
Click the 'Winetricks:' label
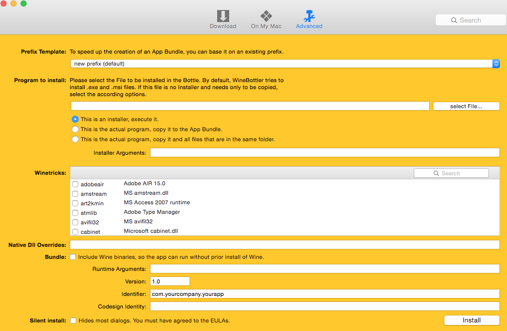50,173
